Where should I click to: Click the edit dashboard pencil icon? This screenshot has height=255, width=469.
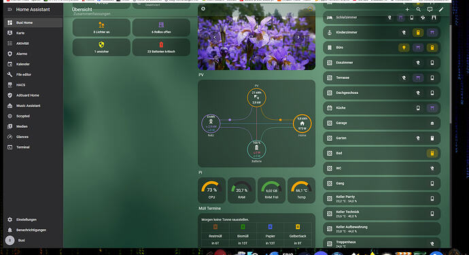click(x=441, y=10)
